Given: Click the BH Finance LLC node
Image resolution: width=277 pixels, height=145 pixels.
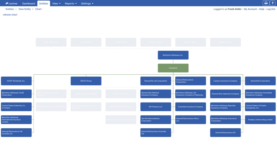Looking at the screenshot, I should [x=156, y=107].
